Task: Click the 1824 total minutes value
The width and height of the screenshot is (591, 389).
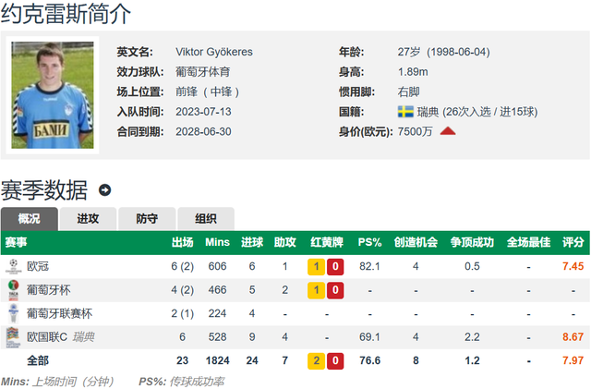Action: coord(218,360)
